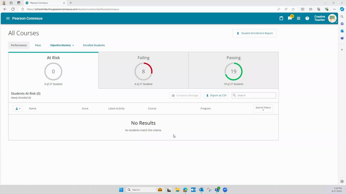Image resolution: width=346 pixels, height=194 pixels.
Task: Click the password key icon
Action: (279, 9)
